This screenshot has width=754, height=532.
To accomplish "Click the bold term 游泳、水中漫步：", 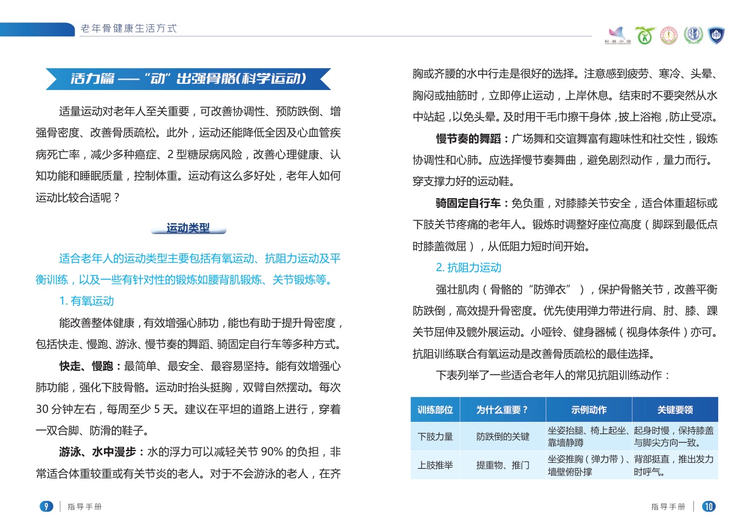I will [102, 452].
